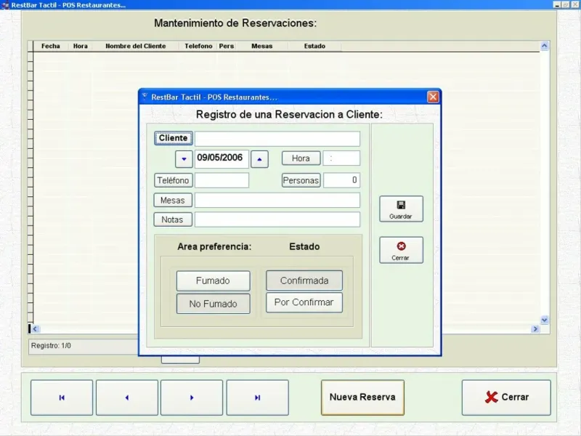This screenshot has width=581, height=436.
Task: Click the red Cerrar button in the dialog
Action: (x=401, y=250)
